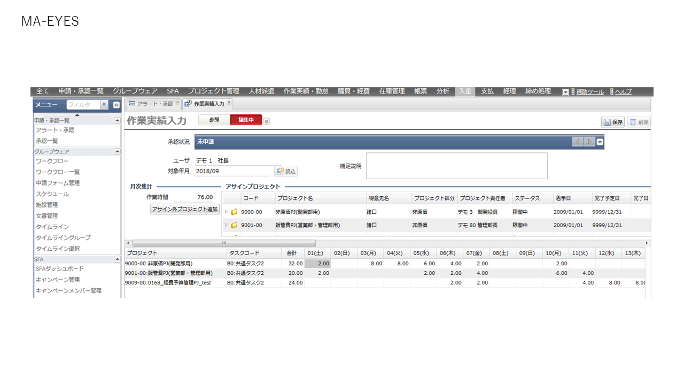This screenshot has width=684, height=385.
Task: Switch to 作業実績入力 tab
Action: point(208,104)
